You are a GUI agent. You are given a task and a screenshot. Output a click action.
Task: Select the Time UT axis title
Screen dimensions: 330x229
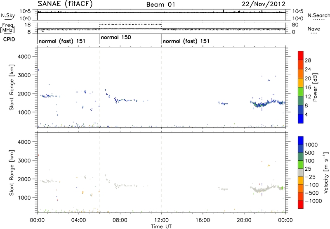[x=161, y=227]
